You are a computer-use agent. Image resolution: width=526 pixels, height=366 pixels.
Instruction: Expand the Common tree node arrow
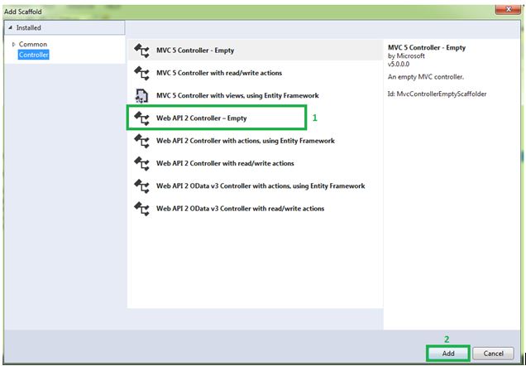tap(14, 44)
